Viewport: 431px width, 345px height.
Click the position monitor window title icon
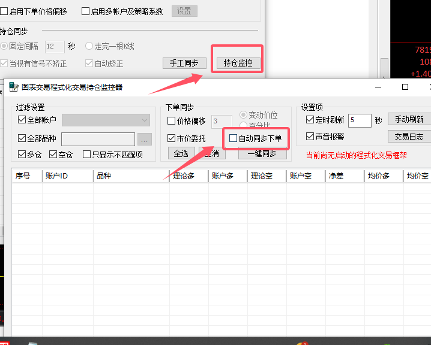[x=13, y=87]
